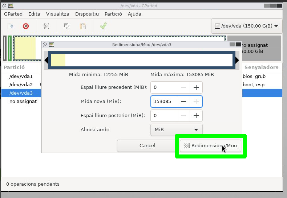287x198 pixels.
Task: Click the copy partition toolbar icon
Action: pyautogui.click(x=67, y=26)
